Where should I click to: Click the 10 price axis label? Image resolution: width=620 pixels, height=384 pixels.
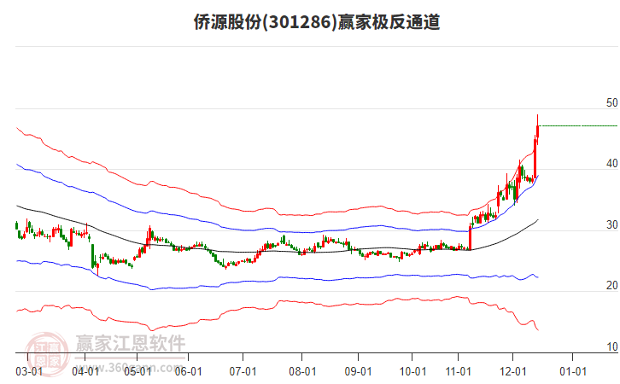(x=611, y=346)
